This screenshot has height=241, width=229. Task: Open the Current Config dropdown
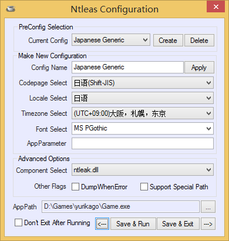coord(111,40)
